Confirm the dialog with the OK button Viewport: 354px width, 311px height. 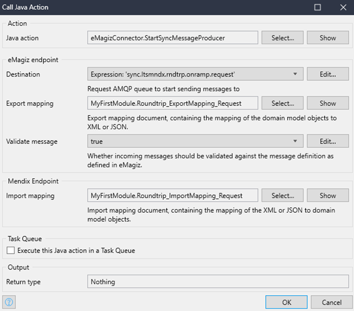pos(286,302)
